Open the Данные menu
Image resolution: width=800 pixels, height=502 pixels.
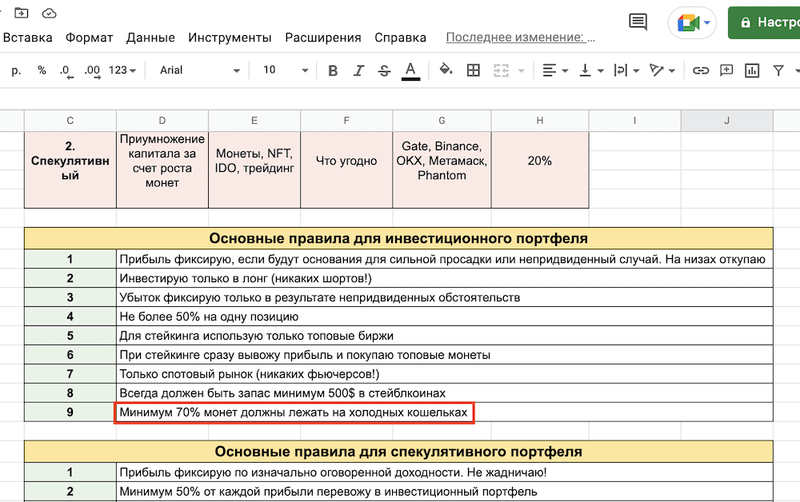tap(150, 38)
